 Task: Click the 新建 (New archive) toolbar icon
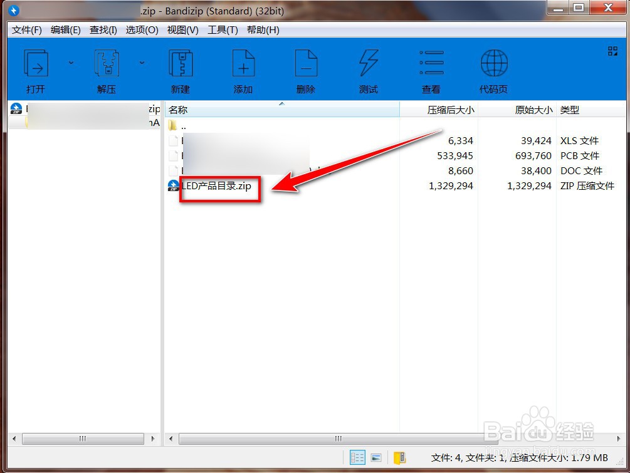[181, 63]
